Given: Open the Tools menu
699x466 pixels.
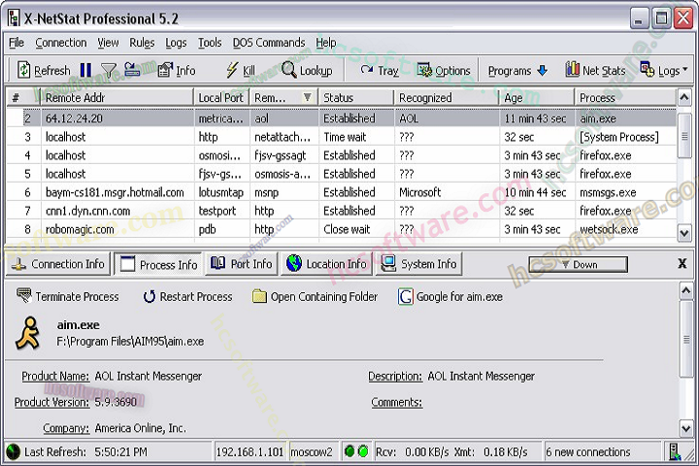Looking at the screenshot, I should click(x=210, y=43).
